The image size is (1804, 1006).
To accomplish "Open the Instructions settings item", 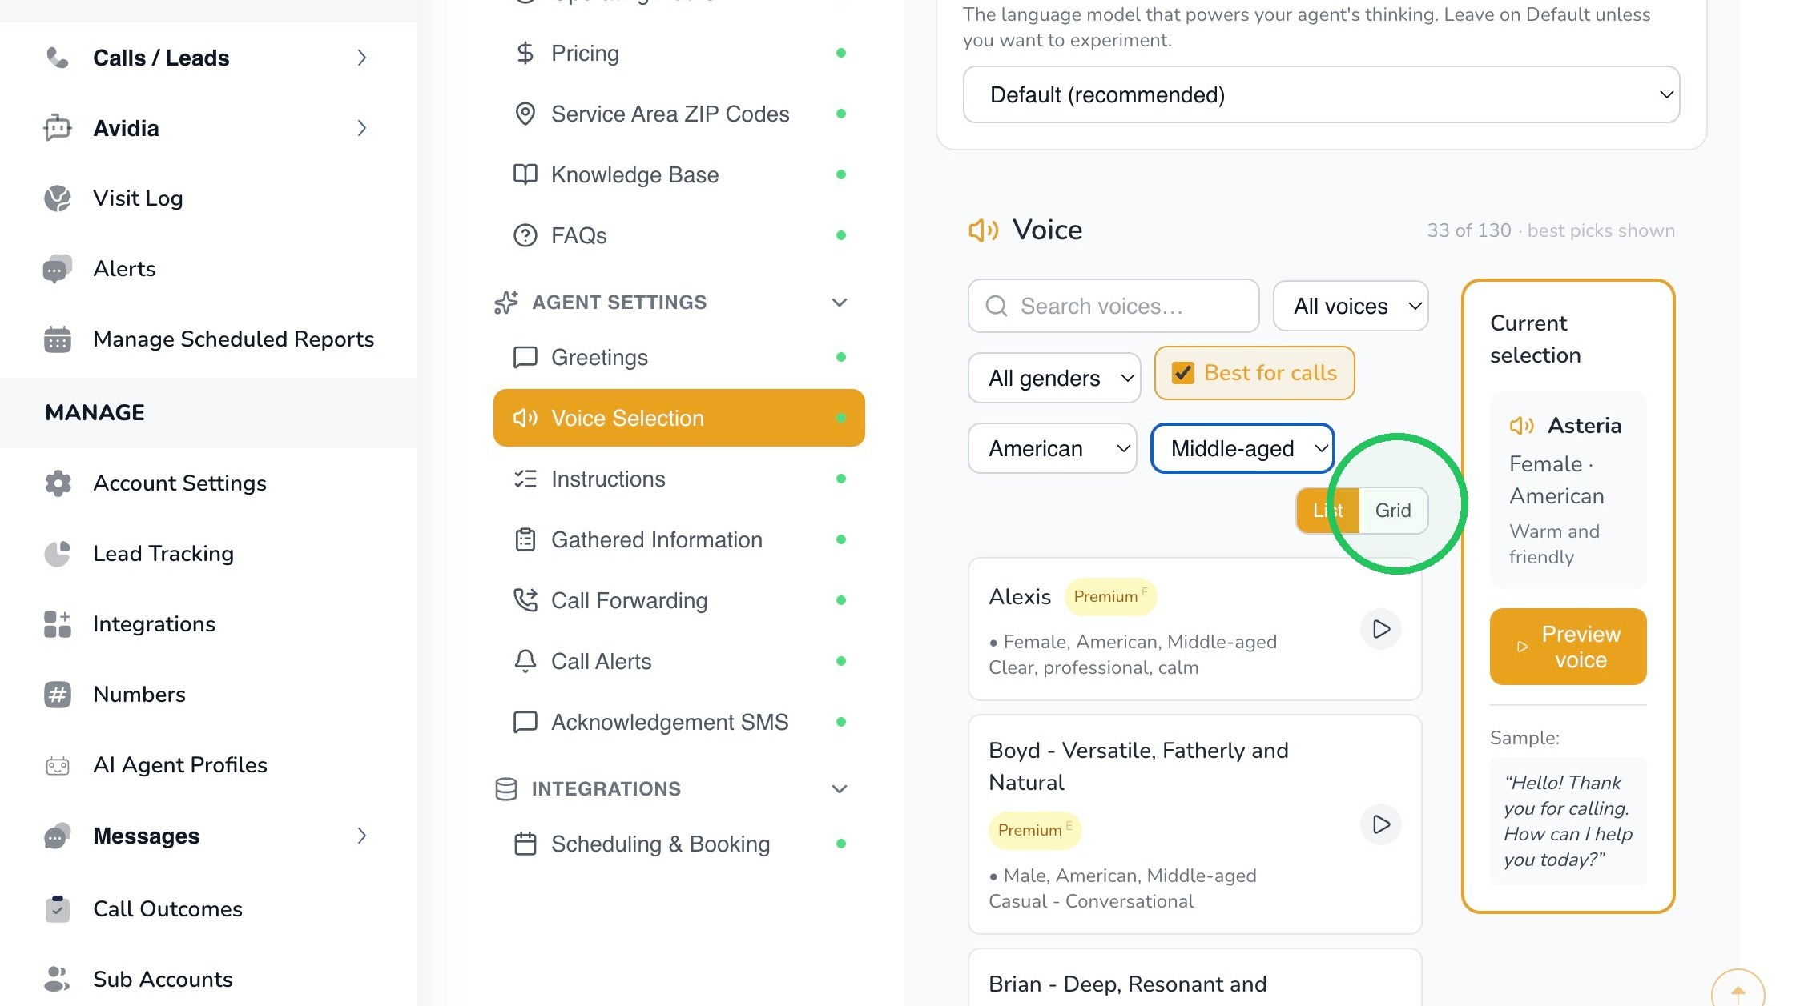I will click(x=679, y=479).
